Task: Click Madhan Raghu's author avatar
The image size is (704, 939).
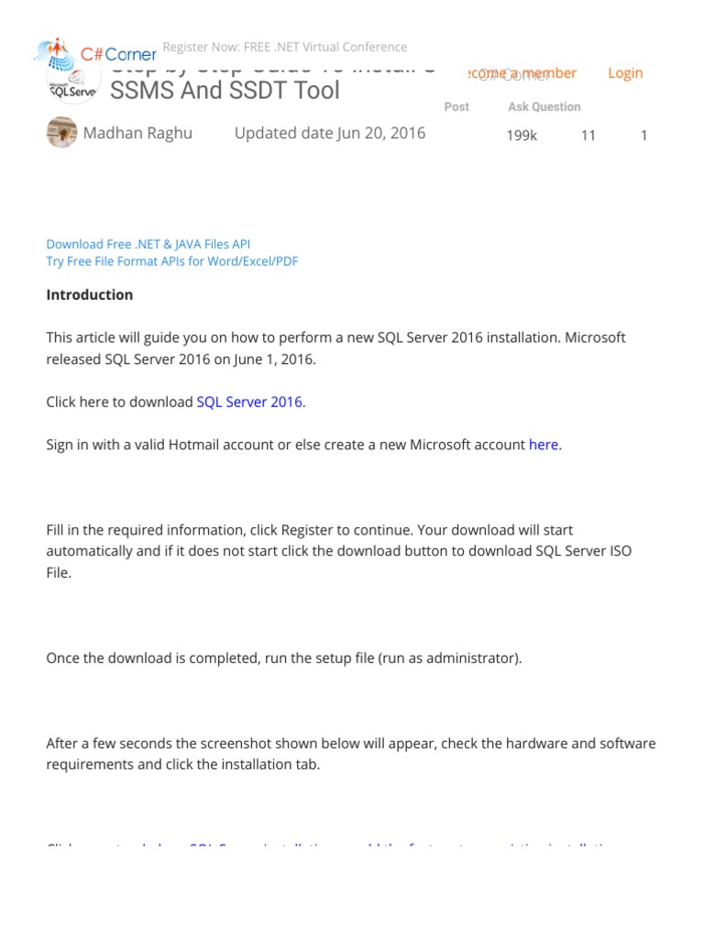Action: pos(61,133)
